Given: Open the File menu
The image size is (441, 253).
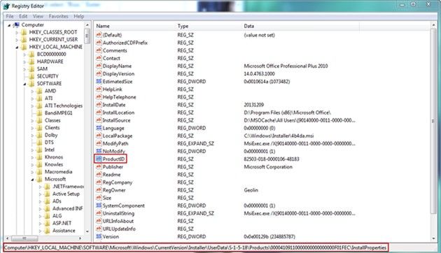Looking at the screenshot, I should pos(10,17).
